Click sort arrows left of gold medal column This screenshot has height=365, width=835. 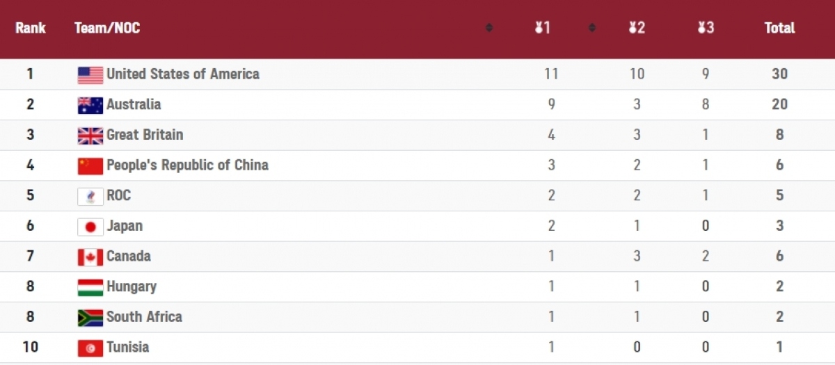point(489,28)
